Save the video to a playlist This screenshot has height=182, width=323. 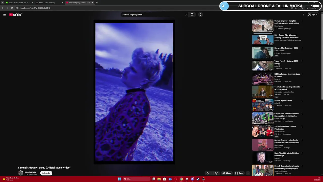click(x=239, y=173)
